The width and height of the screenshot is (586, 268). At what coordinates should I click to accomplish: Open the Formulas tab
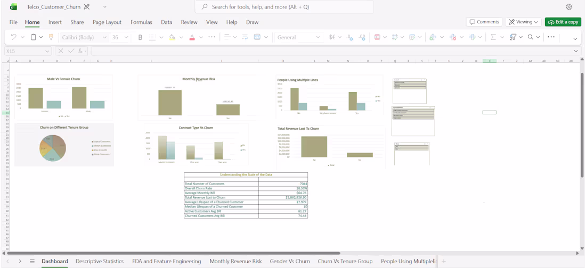click(x=141, y=22)
